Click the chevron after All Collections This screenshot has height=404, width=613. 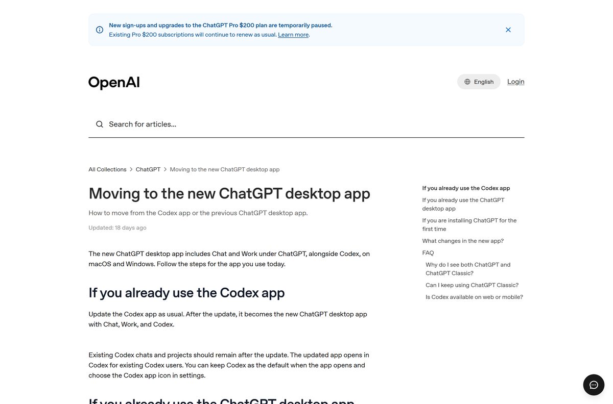coord(131,169)
